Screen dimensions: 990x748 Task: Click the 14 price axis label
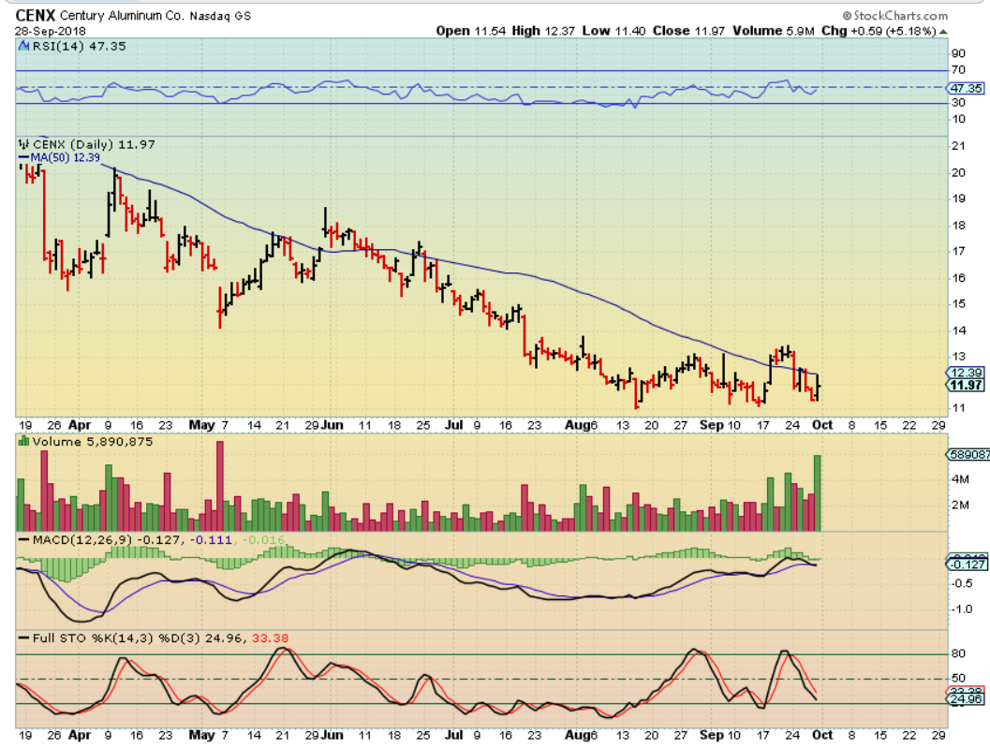pyautogui.click(x=958, y=330)
